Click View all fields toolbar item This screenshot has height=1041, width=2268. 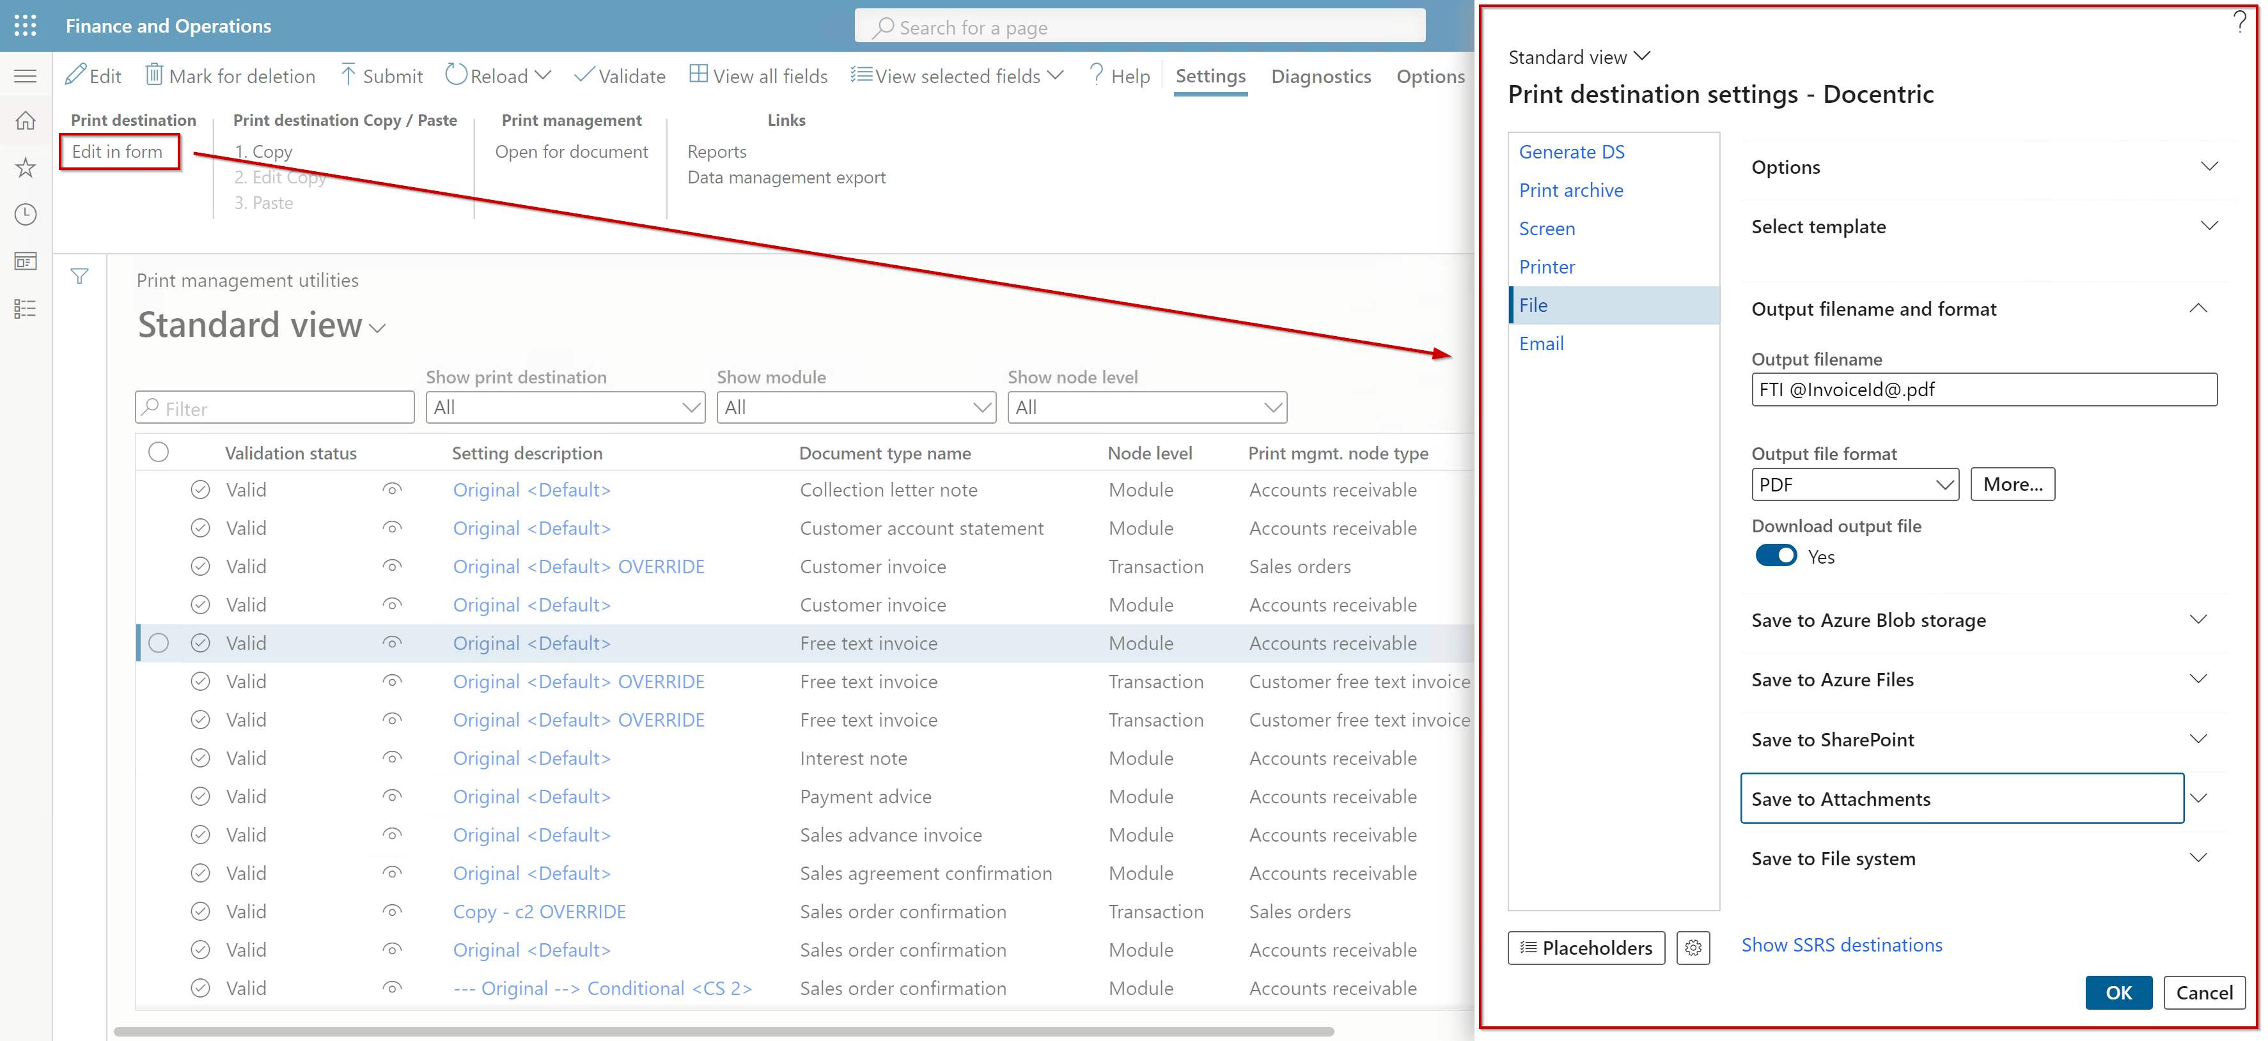(x=758, y=75)
